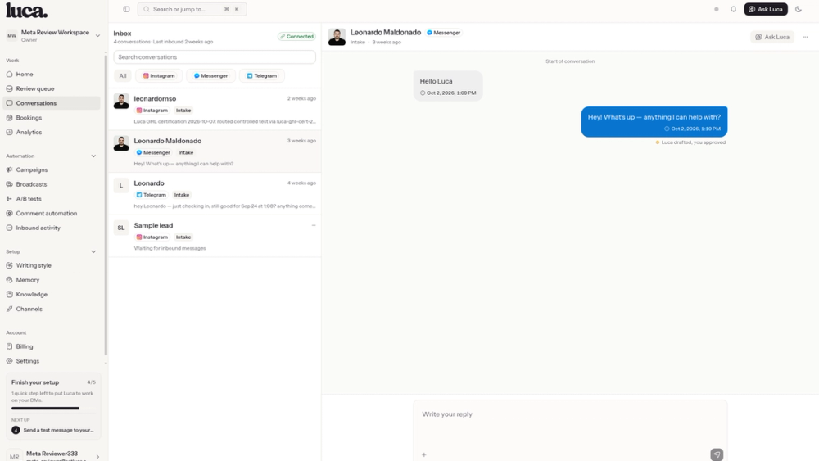Screen dimensions: 819x461
Task: Open Bookings page
Action: tap(51, 117)
